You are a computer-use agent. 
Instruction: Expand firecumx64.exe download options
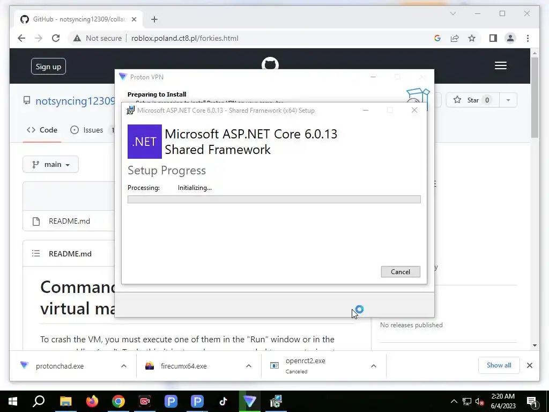(249, 366)
